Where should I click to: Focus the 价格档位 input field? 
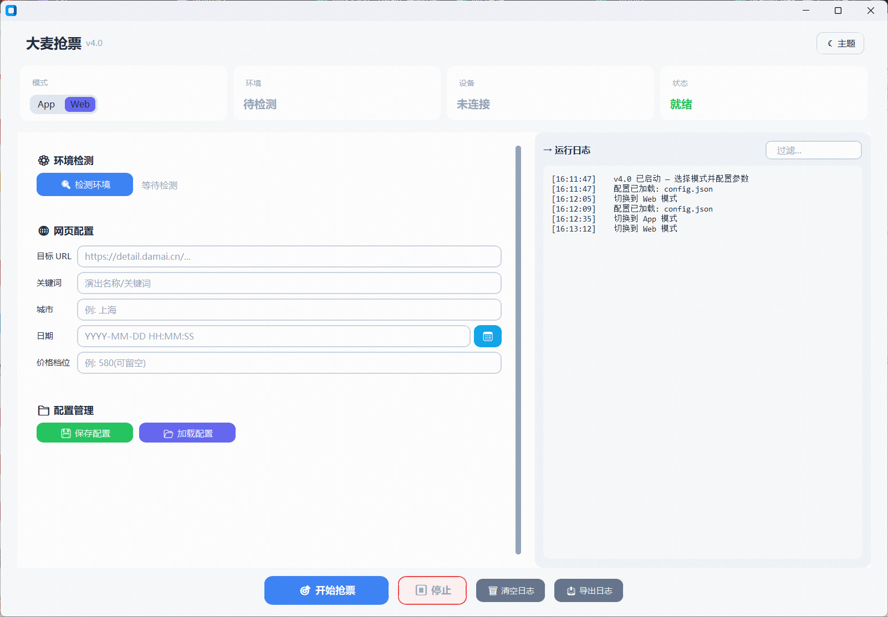pos(289,363)
